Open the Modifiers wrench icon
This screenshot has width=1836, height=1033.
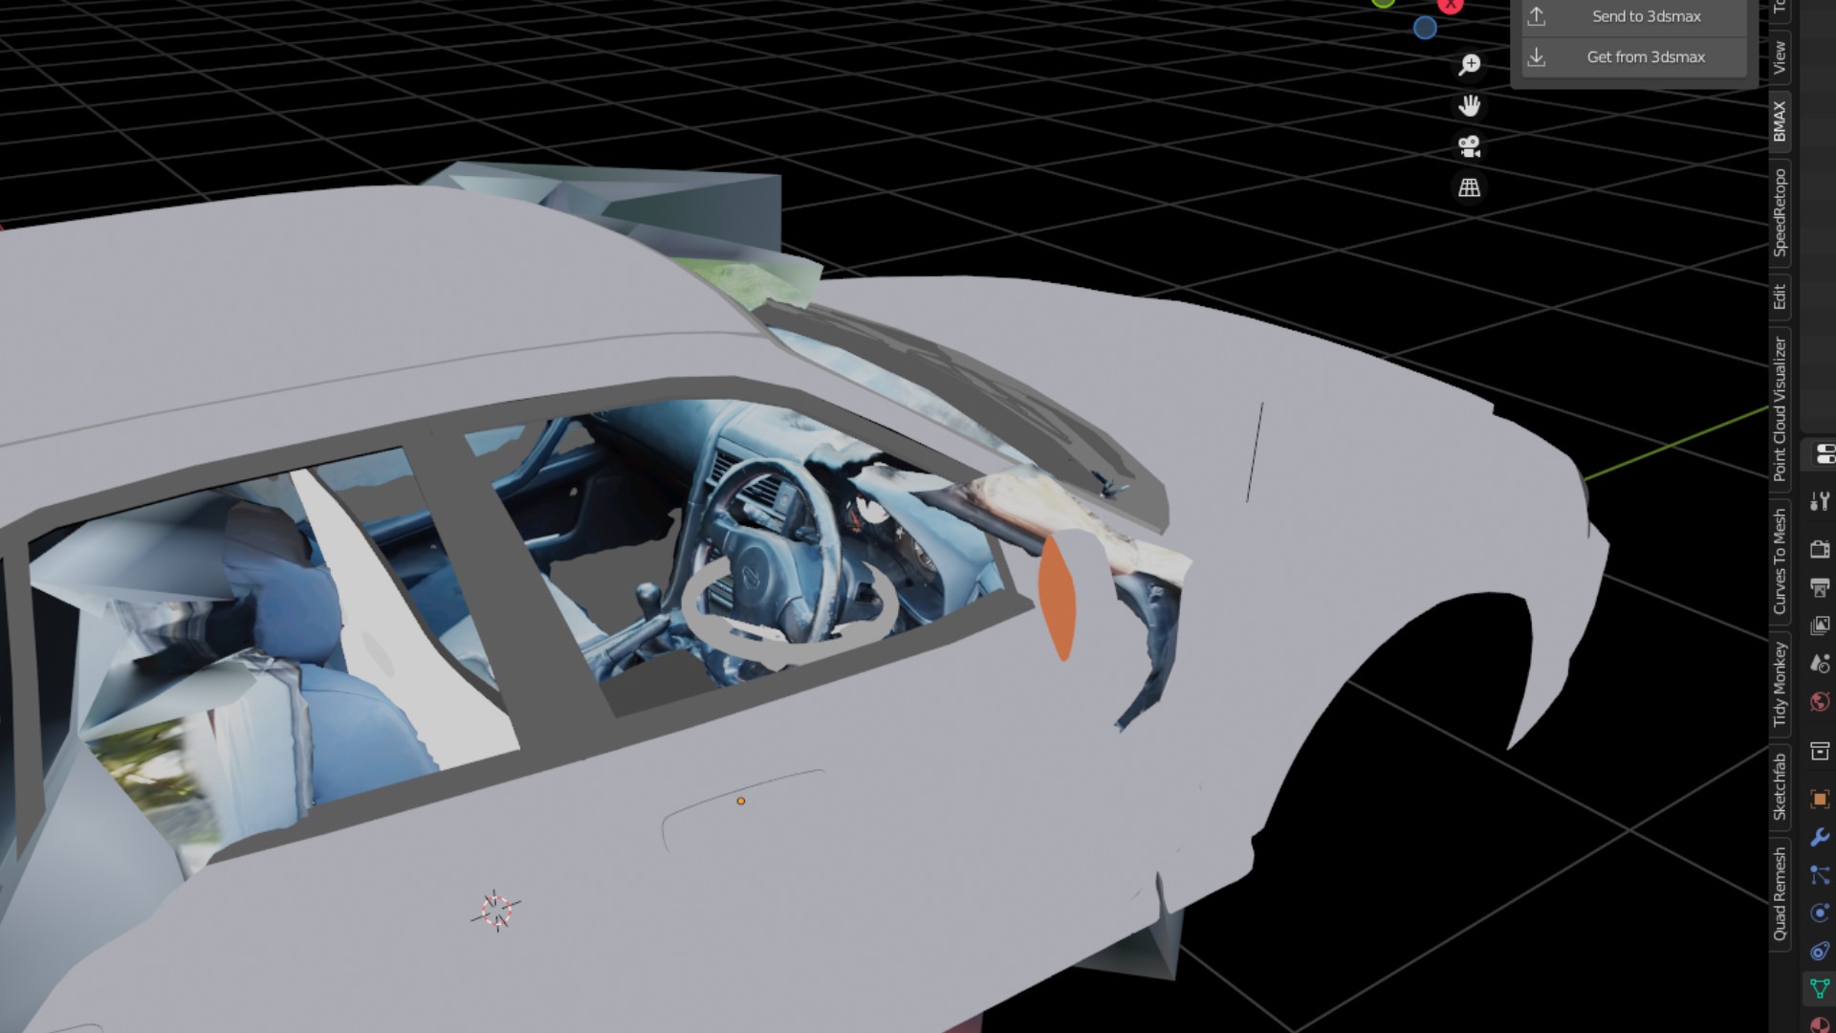1820,837
